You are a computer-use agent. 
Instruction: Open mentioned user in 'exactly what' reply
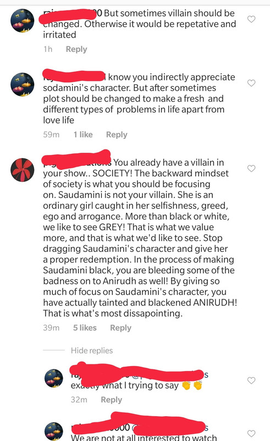(x=170, y=375)
